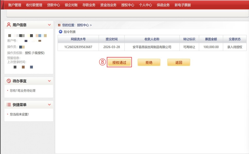Open the 新电子票据 menu
The height and width of the screenshot is (154, 249).
pyautogui.click(x=183, y=5)
